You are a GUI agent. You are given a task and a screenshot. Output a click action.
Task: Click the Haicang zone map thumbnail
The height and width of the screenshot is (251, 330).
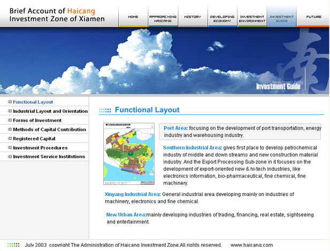point(127,154)
